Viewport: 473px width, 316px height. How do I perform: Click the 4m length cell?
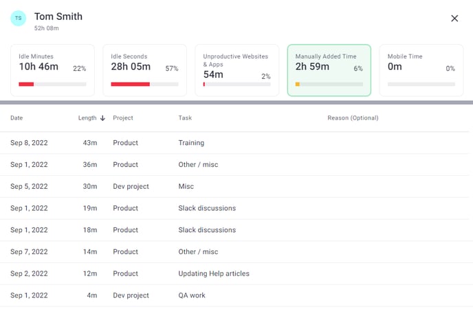[92, 295]
